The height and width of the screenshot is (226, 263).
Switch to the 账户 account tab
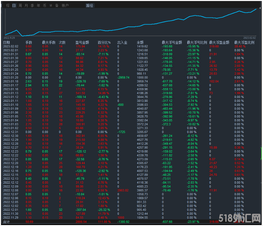65,6
